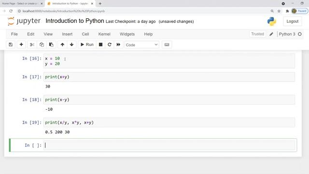Click the In [16] cell with x = 10
Image resolution: width=309 pixels, height=174 pixels.
169,61
